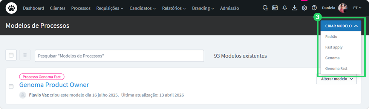Collapse the Criar Modelo dropdown button

click(x=341, y=26)
